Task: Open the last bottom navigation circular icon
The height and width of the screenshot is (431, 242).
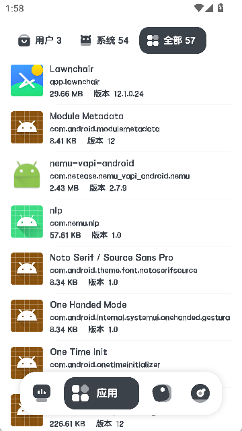Action: [200, 393]
